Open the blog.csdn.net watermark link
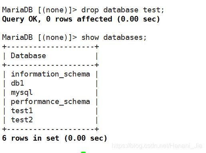The image size is (206, 153). [x=157, y=146]
